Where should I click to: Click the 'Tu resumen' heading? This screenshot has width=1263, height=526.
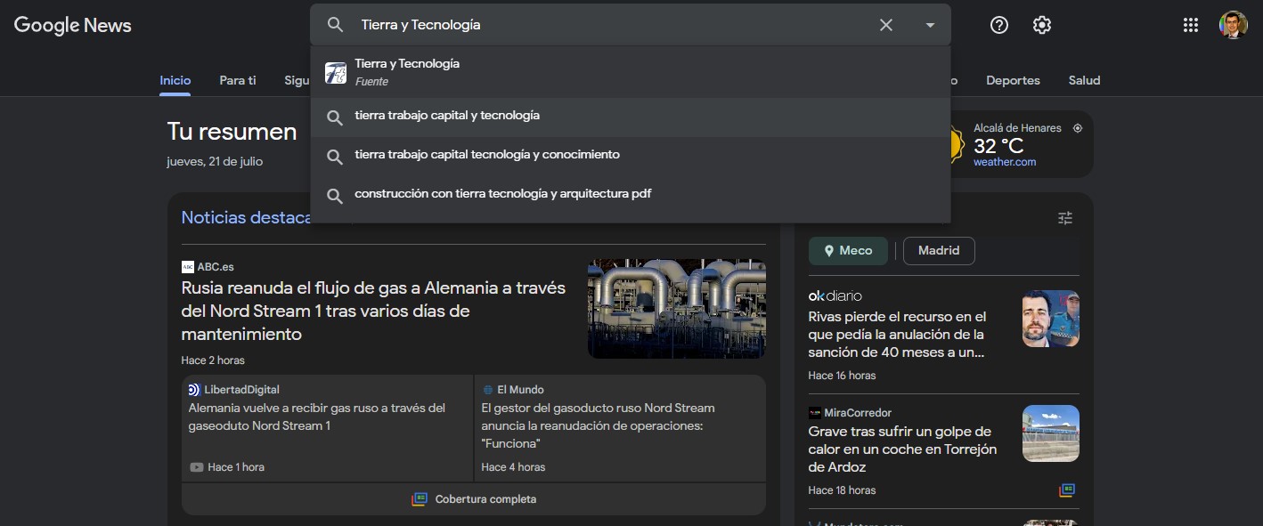click(x=232, y=132)
